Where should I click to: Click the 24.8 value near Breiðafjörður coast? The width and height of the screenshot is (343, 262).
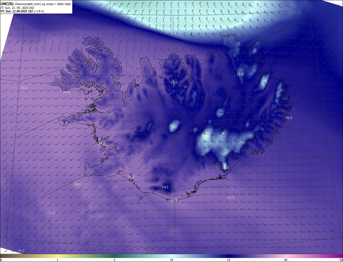66,92
